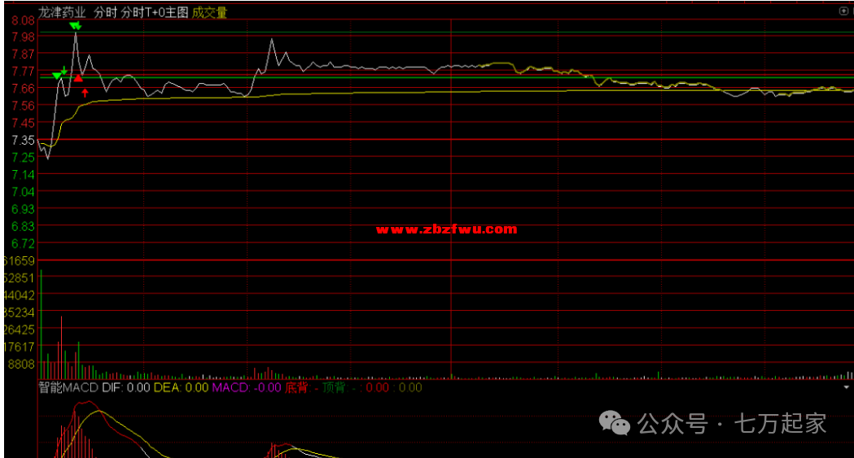The width and height of the screenshot is (854, 458).
Task: Click the 7.45 price axis label
Action: point(24,123)
